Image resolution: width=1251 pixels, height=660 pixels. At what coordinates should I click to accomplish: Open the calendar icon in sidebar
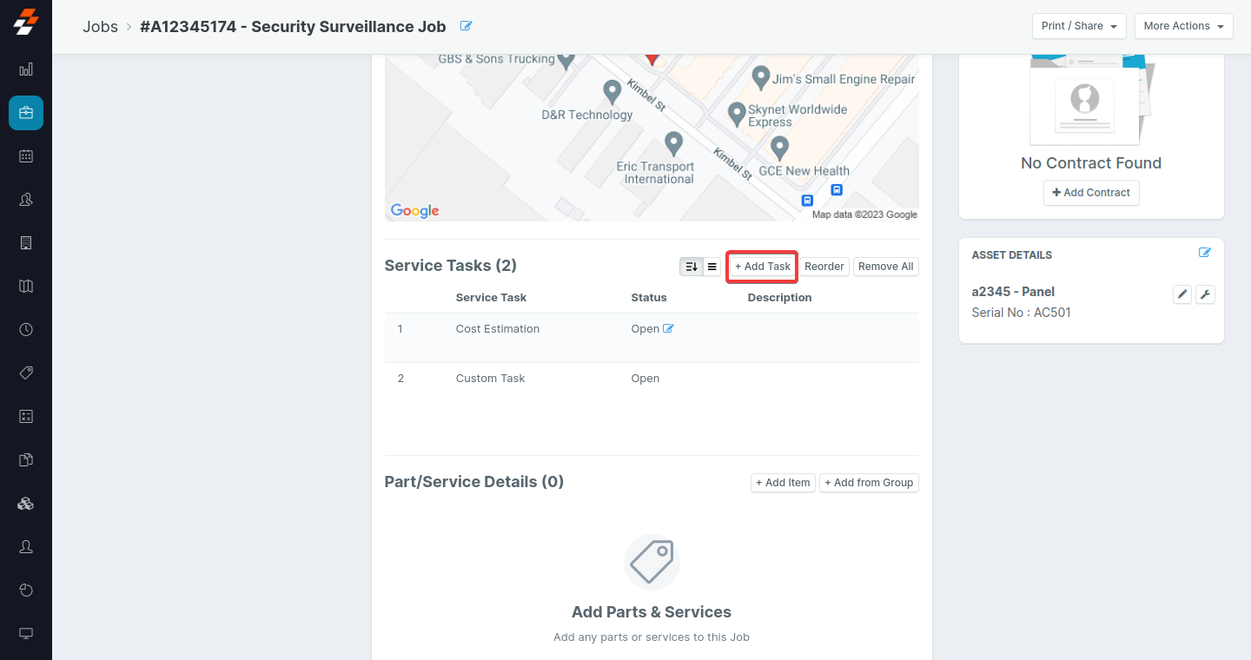(x=26, y=156)
